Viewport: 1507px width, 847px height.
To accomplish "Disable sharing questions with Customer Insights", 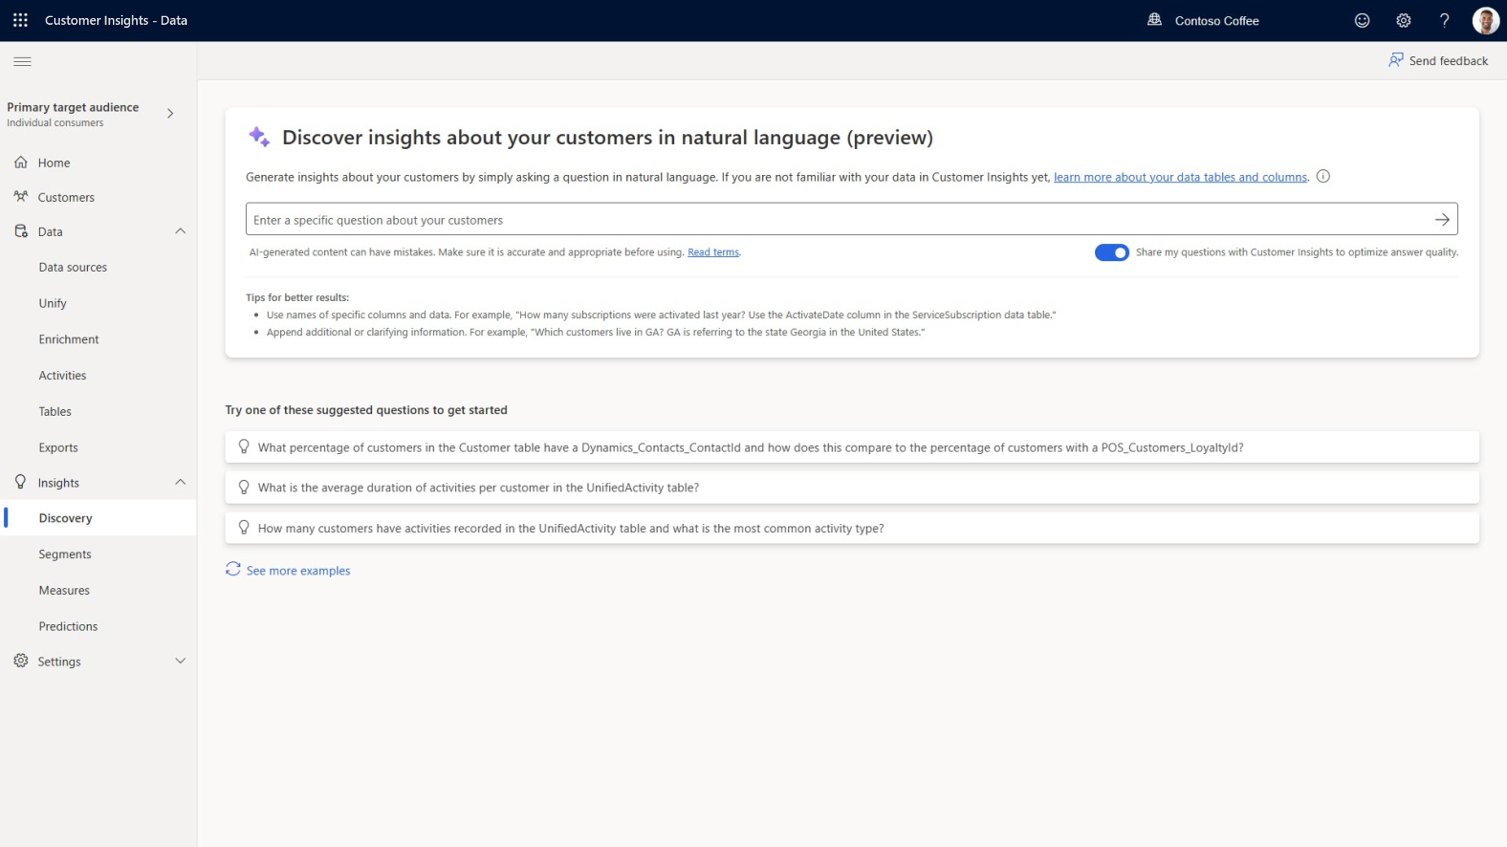I will click(x=1111, y=253).
